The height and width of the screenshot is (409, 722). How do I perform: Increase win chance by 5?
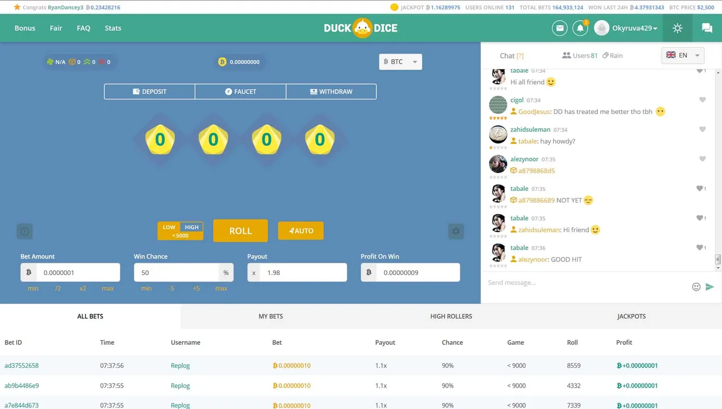pos(196,288)
